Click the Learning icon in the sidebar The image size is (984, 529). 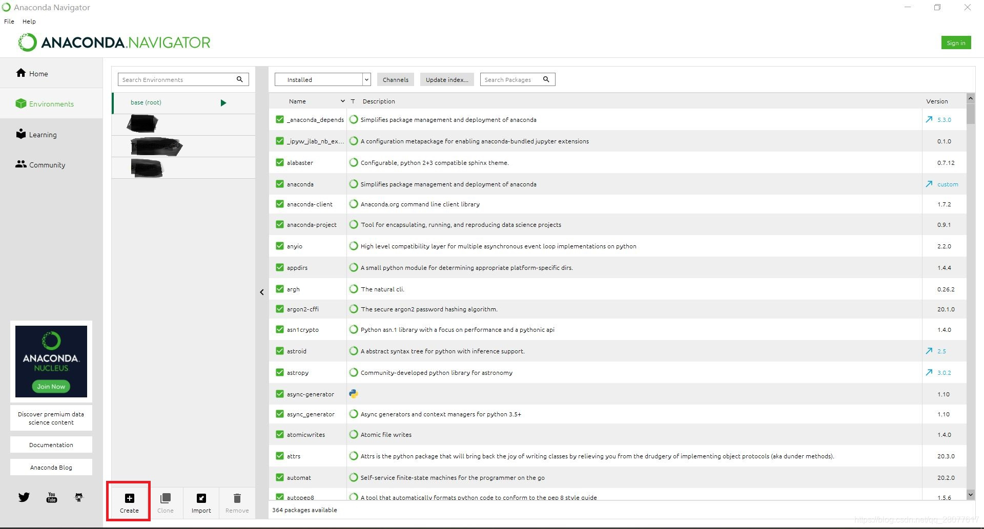coord(21,134)
